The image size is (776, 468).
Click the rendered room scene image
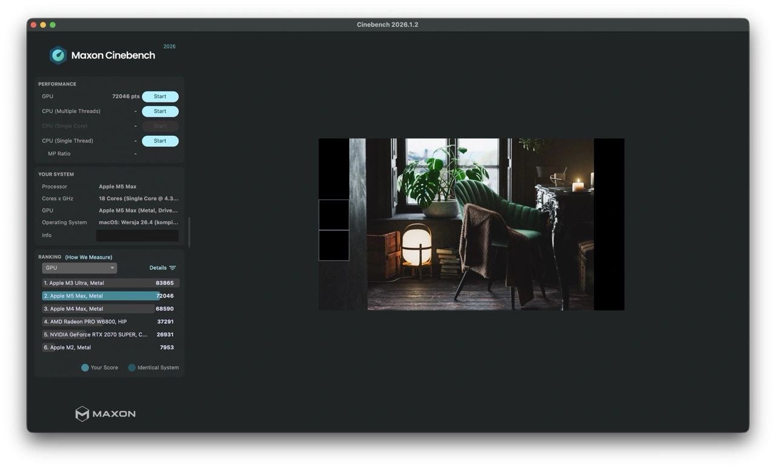472,224
